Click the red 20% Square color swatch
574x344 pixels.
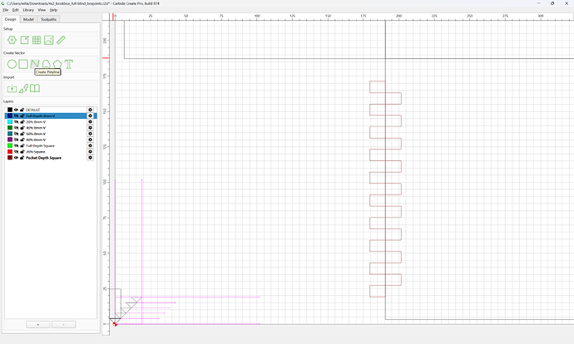(x=10, y=152)
